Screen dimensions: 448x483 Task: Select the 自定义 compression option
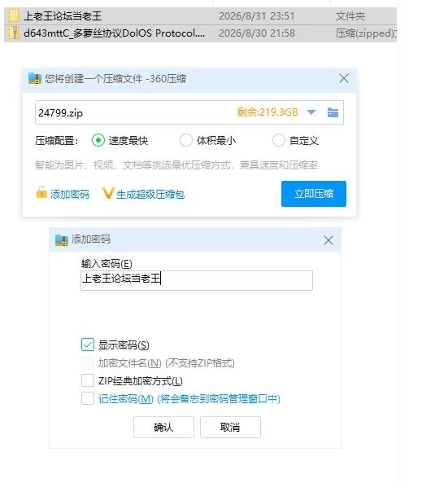tap(279, 140)
